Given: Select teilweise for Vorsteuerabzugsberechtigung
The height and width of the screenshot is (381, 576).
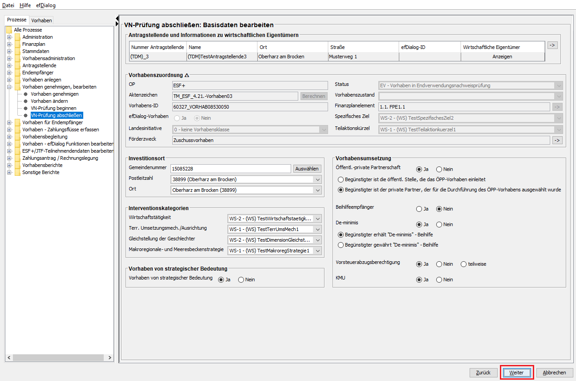Looking at the screenshot, I should [464, 264].
